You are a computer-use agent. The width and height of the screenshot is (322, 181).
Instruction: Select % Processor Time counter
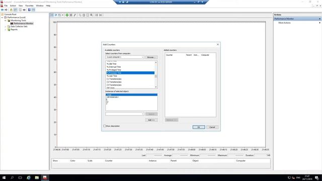click(x=130, y=73)
